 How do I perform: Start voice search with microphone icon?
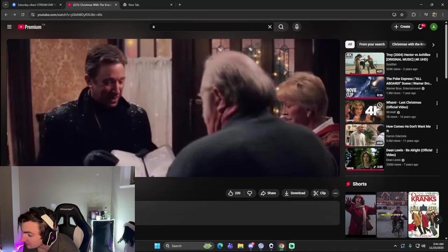pyautogui.click(x=297, y=27)
